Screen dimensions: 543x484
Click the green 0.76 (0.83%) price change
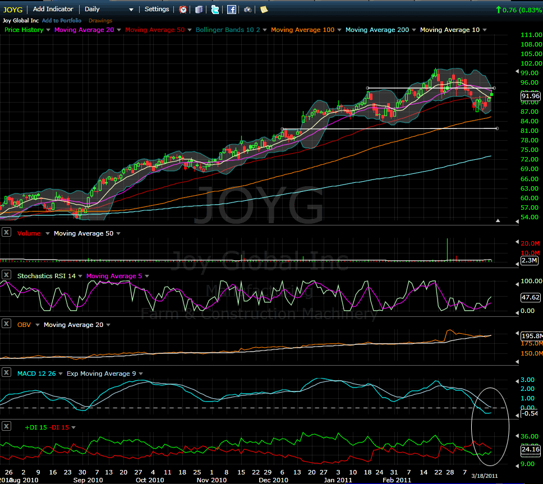(519, 10)
